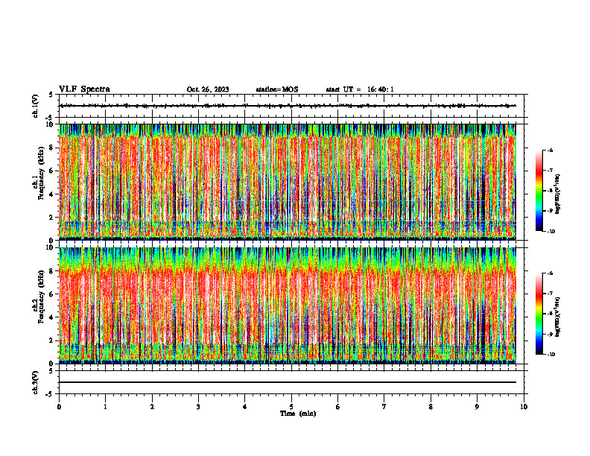Click the "6" kHz tick of ch.1 spectrogram
The image size is (590, 456).
coord(52,171)
